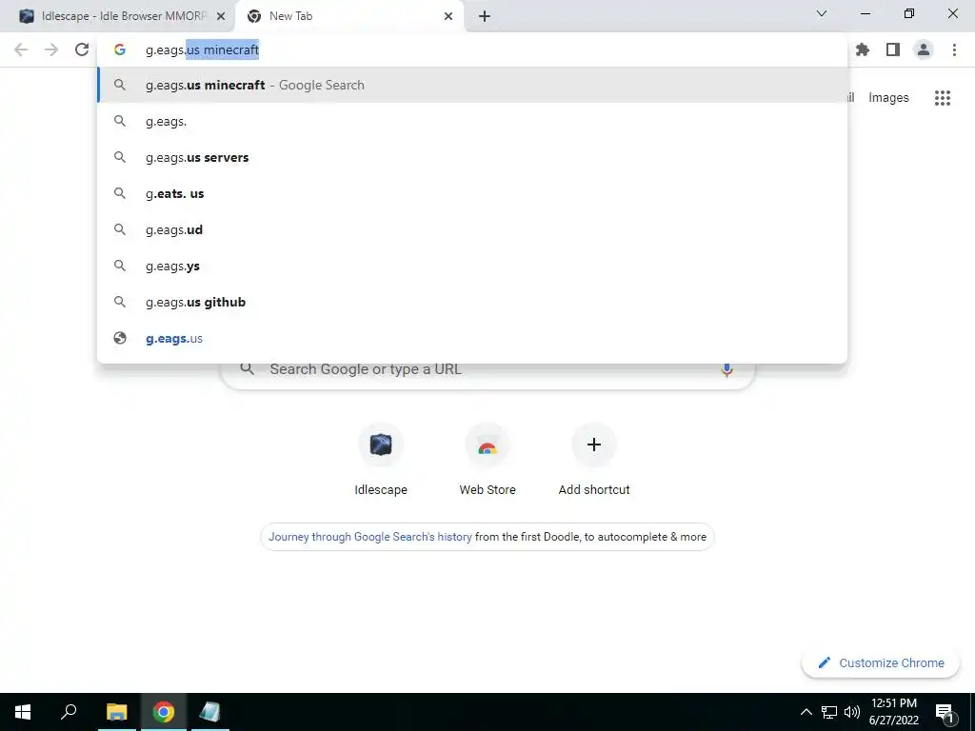The image size is (975, 731).
Task: Open the notepad-like app on the taskbar
Action: pos(209,712)
